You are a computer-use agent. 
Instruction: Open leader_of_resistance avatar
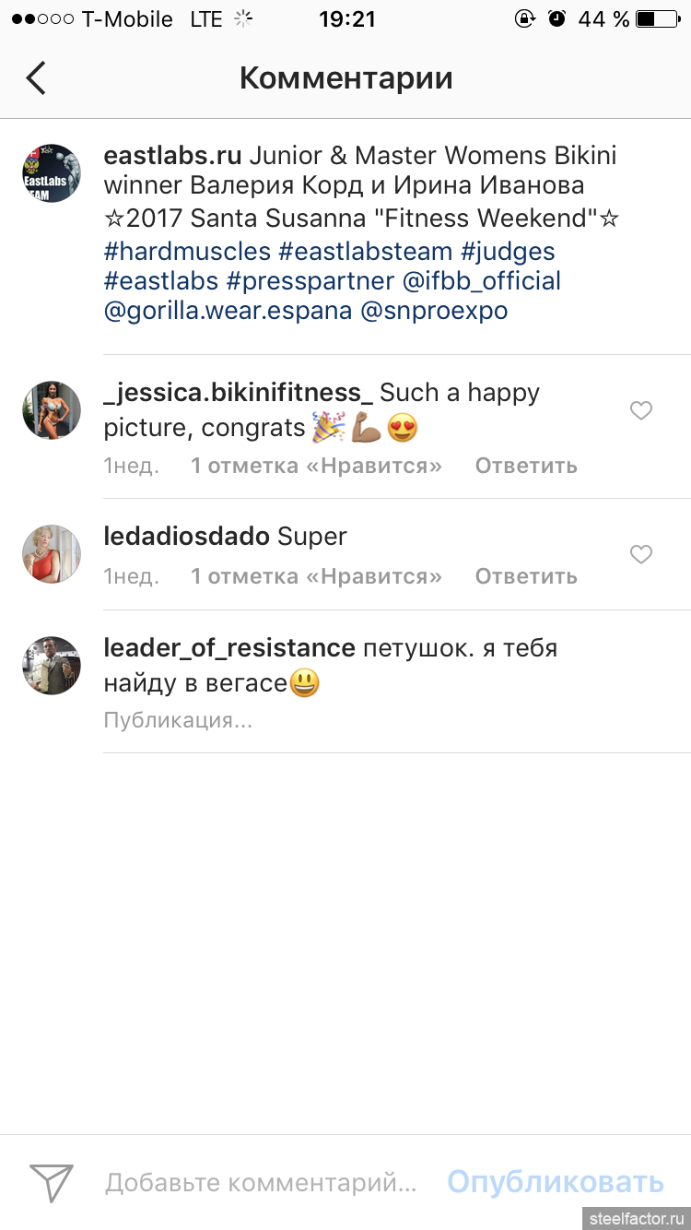pyautogui.click(x=52, y=665)
